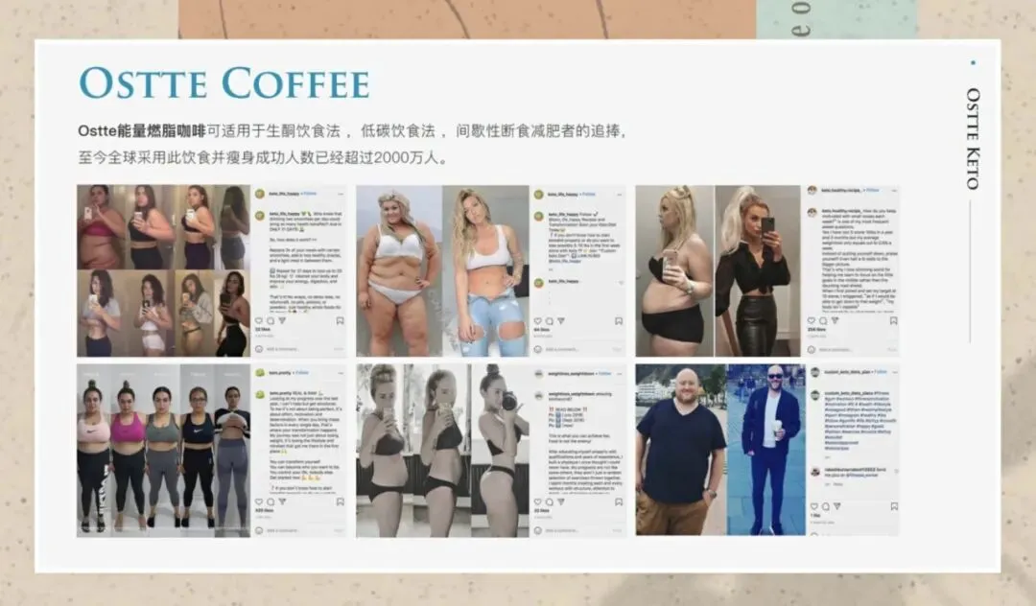Follow keto.healthy.recipe

coord(874,190)
